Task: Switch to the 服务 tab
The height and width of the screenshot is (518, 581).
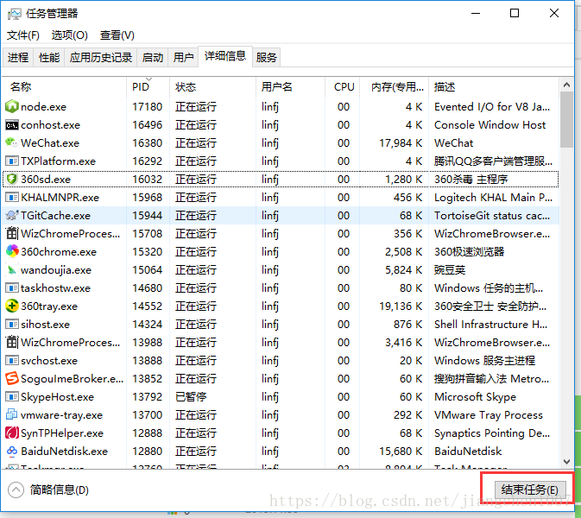Action: click(267, 58)
